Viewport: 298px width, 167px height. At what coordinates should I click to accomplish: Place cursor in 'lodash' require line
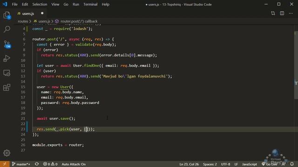(62, 29)
